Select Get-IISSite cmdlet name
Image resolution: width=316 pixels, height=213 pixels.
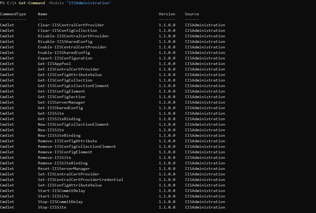click(x=51, y=113)
